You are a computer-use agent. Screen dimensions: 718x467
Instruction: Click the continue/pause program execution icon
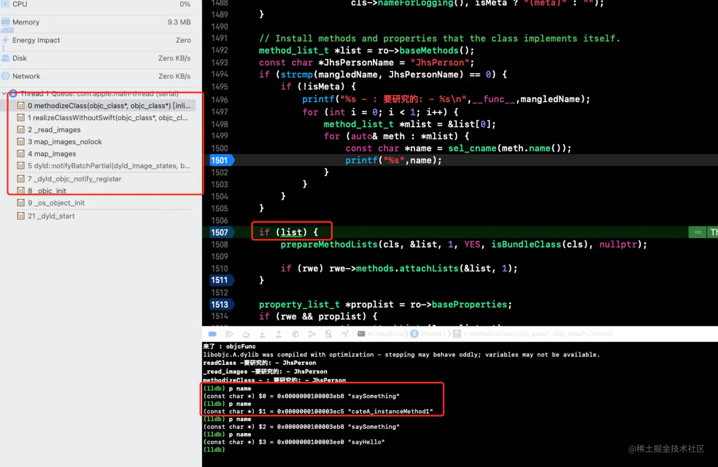[229, 334]
